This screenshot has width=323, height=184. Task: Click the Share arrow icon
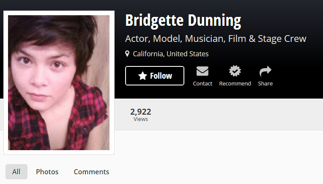tap(266, 71)
